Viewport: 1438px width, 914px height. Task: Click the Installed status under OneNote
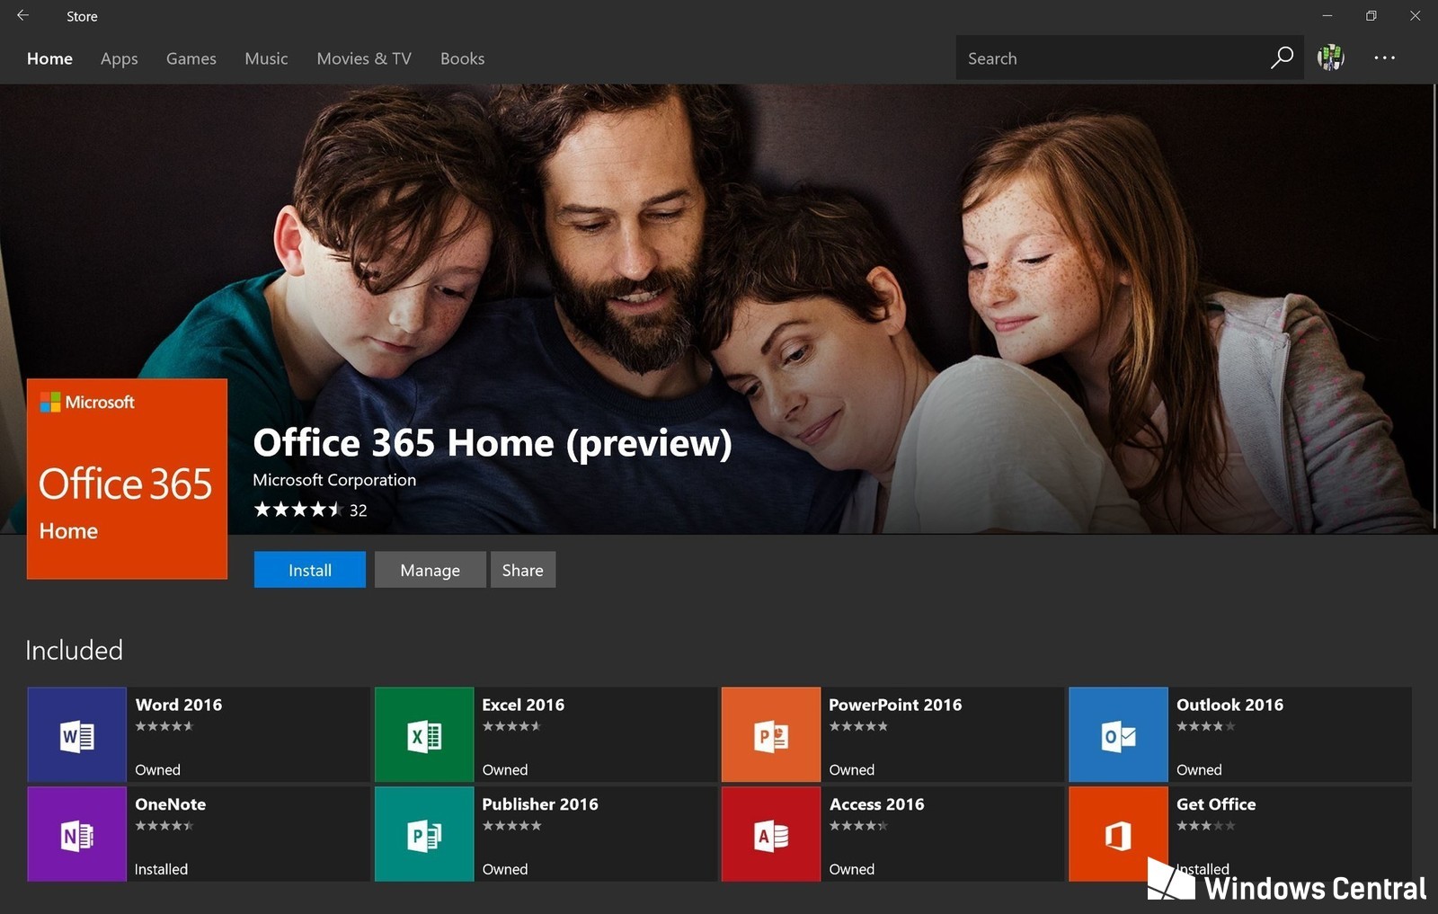click(x=161, y=869)
